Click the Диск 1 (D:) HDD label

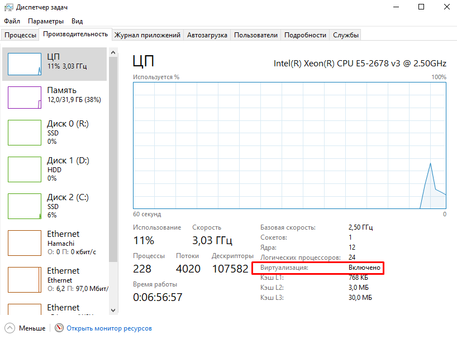68,169
